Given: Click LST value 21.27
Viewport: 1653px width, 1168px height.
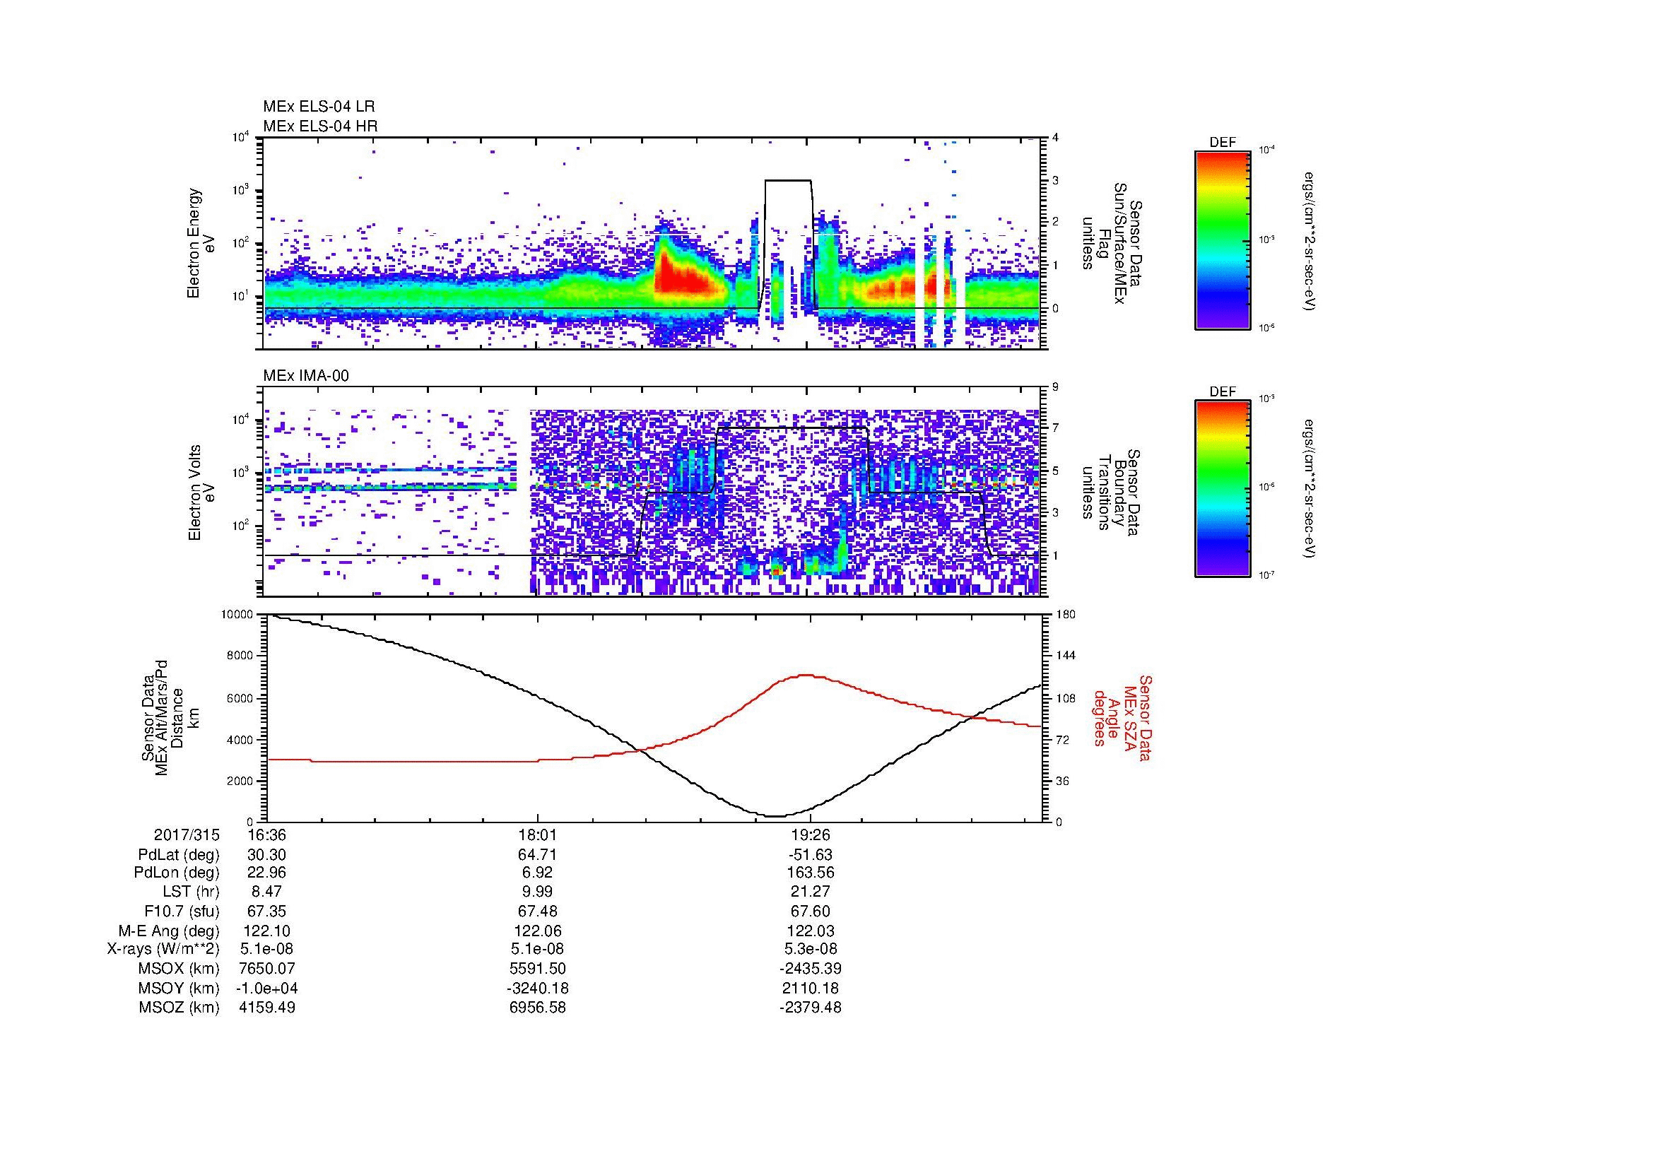Looking at the screenshot, I should 811,892.
